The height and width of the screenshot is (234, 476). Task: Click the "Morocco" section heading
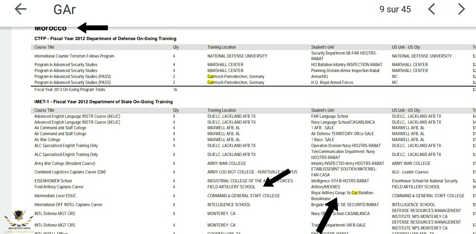pyautogui.click(x=51, y=28)
